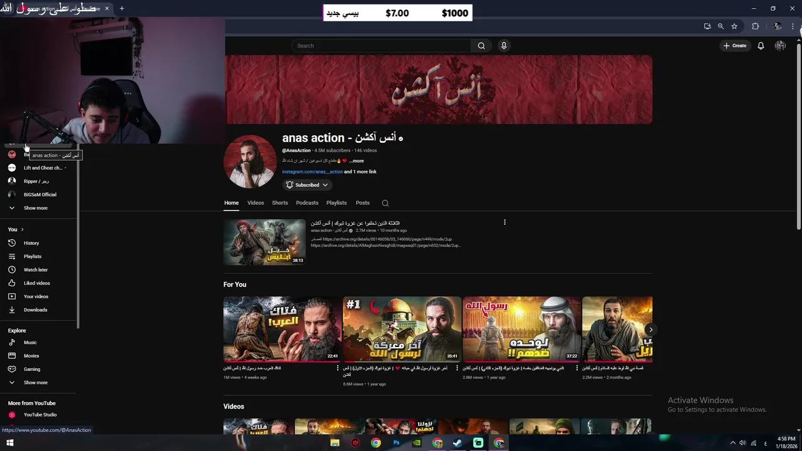Open File Explorer from the taskbar

pos(335,443)
